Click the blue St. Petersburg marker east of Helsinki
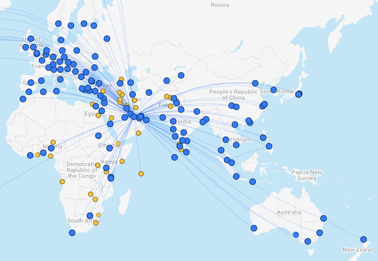This screenshot has height=261, width=378. [94, 25]
